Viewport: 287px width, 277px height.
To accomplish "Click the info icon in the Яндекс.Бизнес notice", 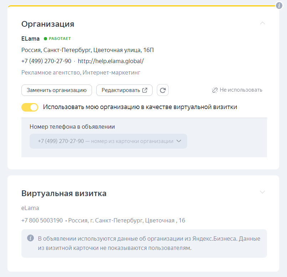I will pos(31,238).
